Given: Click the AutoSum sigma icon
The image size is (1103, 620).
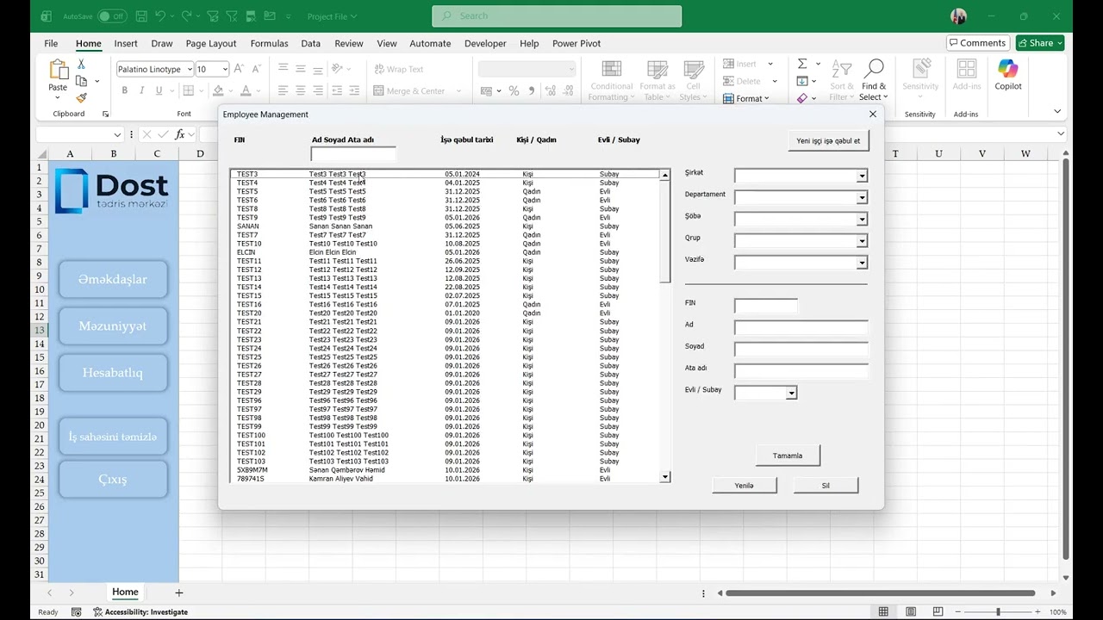Looking at the screenshot, I should (802, 64).
